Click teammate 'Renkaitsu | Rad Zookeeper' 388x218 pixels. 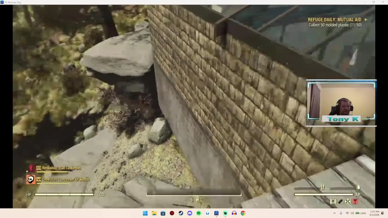62,168
